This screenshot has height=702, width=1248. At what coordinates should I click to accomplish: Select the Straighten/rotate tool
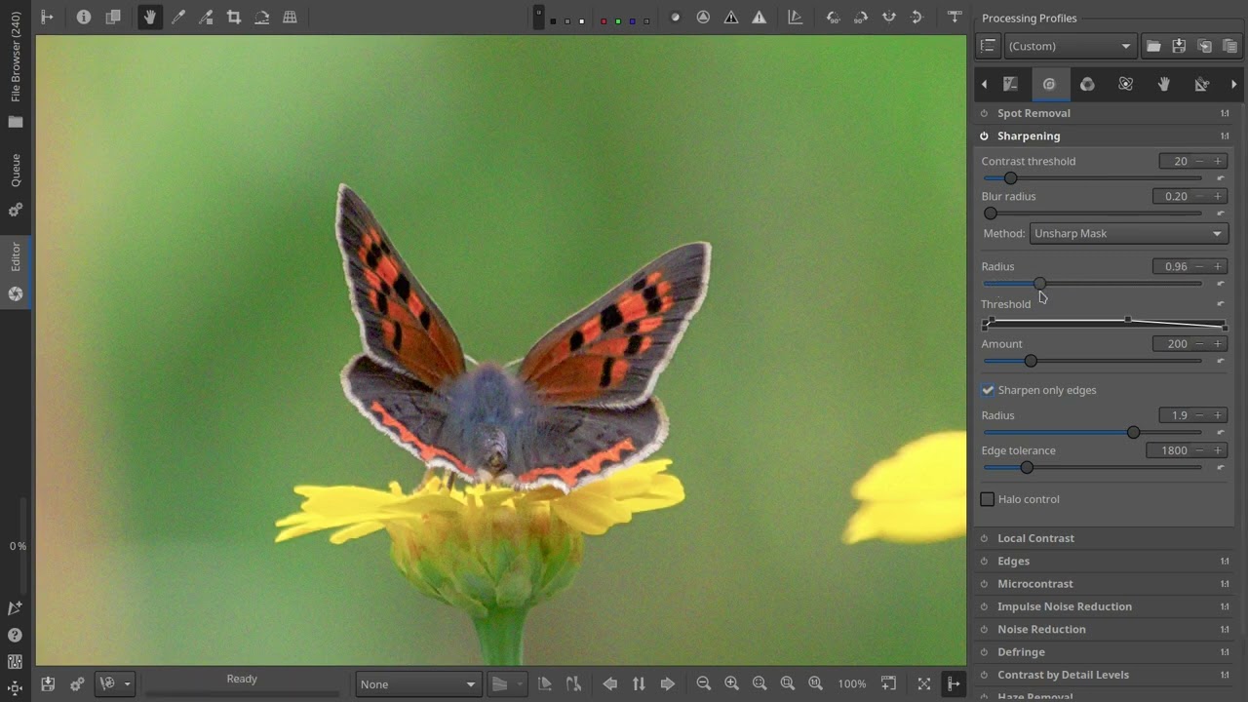[x=261, y=17]
